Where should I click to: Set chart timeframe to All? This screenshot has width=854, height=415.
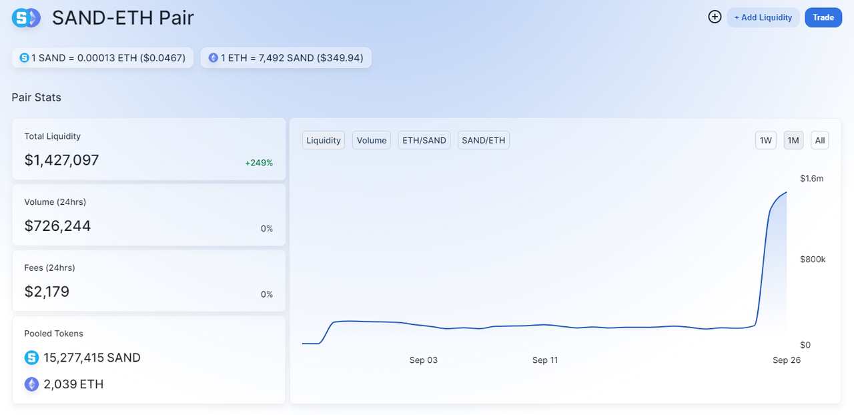[x=820, y=140]
